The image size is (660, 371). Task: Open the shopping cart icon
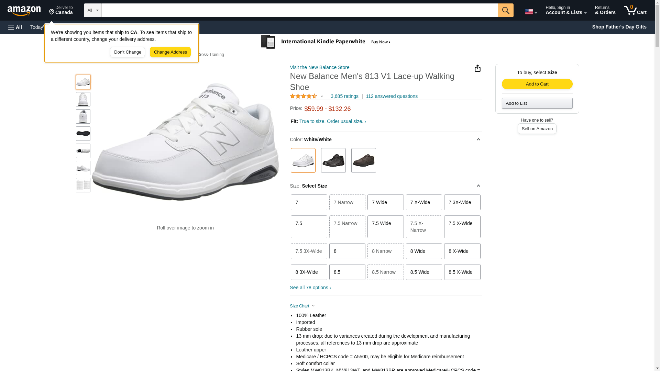(635, 10)
